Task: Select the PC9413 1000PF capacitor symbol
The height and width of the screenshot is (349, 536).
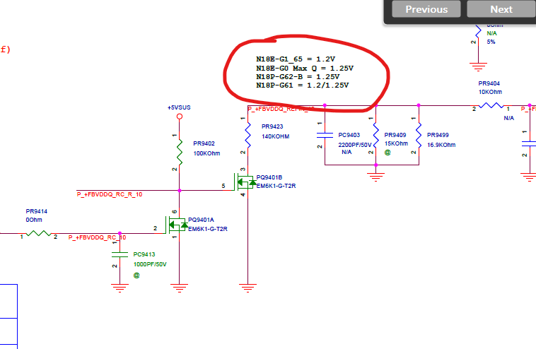Action: point(120,254)
